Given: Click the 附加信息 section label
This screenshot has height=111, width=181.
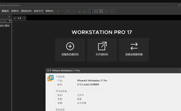Looking at the screenshot, I should 60,110.
